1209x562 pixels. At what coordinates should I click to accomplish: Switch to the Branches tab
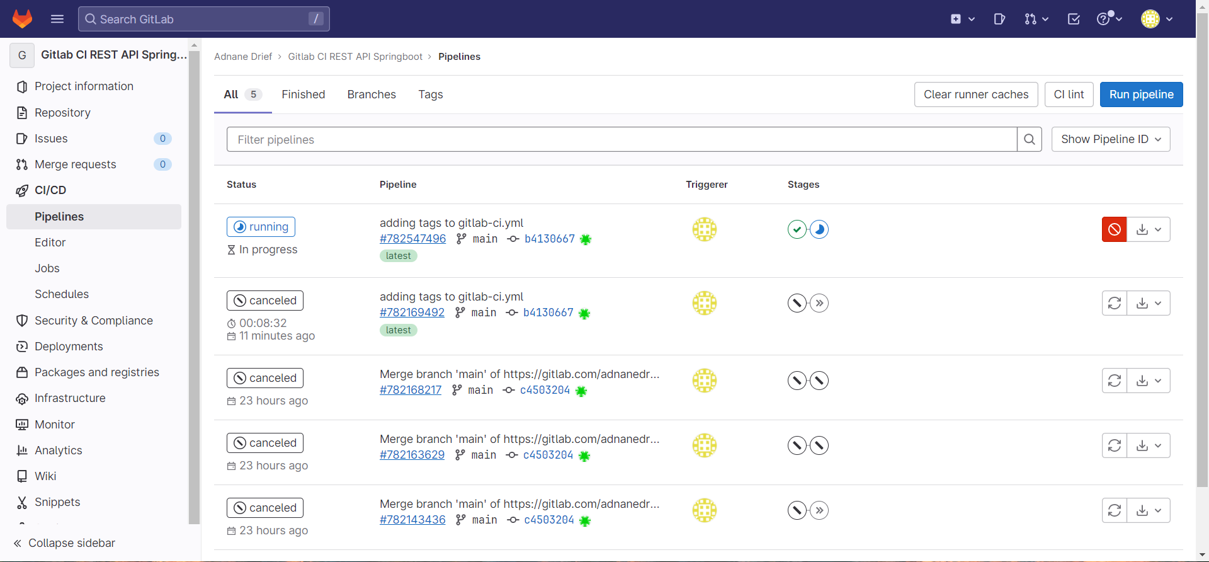(x=372, y=95)
